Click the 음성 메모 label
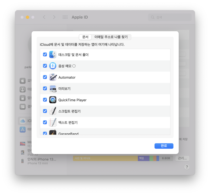210x195 pixels. pos(65,66)
